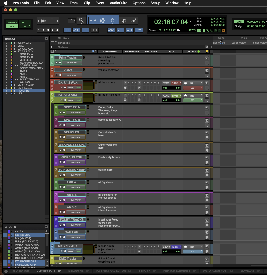267x275 pixels.
Task: Toggle Link Timeline and Edit Selection
Action: coord(76,30)
